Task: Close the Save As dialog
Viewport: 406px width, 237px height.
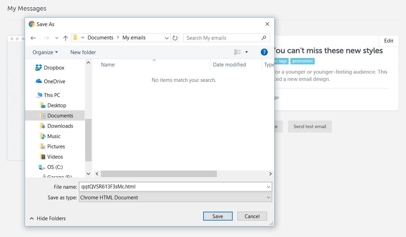Action: click(x=267, y=24)
